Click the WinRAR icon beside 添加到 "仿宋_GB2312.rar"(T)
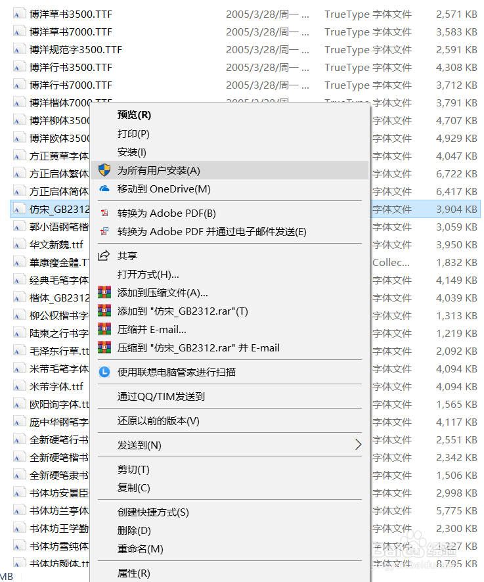Screen dimensions: 484x582 click(x=104, y=311)
